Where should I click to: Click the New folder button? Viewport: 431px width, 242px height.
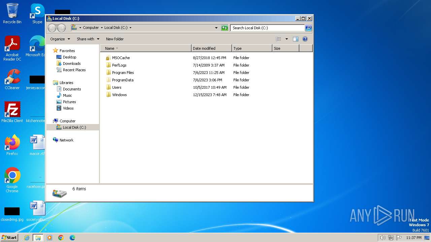pyautogui.click(x=115, y=39)
